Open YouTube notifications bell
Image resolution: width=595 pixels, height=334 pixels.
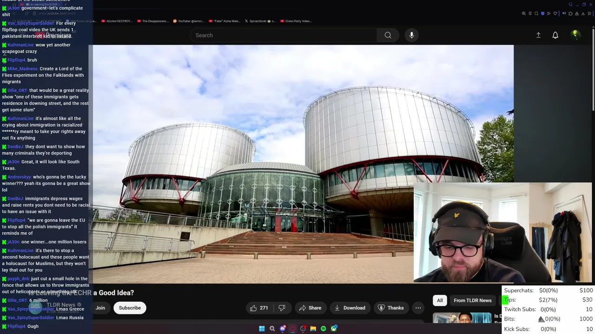click(x=555, y=35)
